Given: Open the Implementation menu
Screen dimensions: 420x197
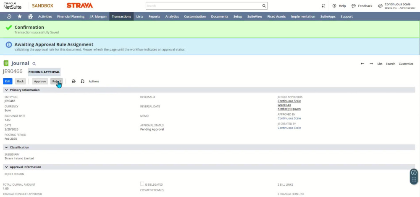Looking at the screenshot, I should pos(303,16).
